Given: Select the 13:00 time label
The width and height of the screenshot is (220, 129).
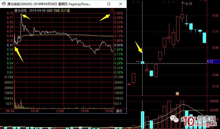Looking at the screenshot, I should point(60,111).
